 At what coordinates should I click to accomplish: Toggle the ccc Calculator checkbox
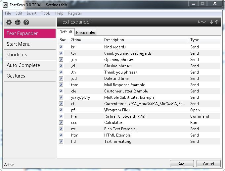tap(61, 122)
